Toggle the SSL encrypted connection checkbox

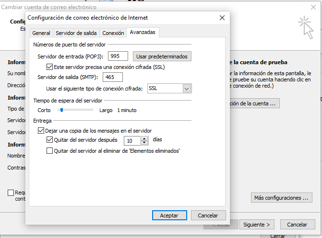[49, 67]
